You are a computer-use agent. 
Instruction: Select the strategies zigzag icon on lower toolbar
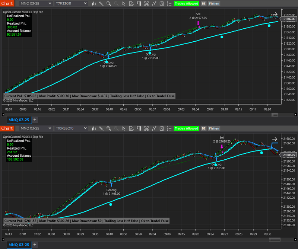(x=154, y=128)
